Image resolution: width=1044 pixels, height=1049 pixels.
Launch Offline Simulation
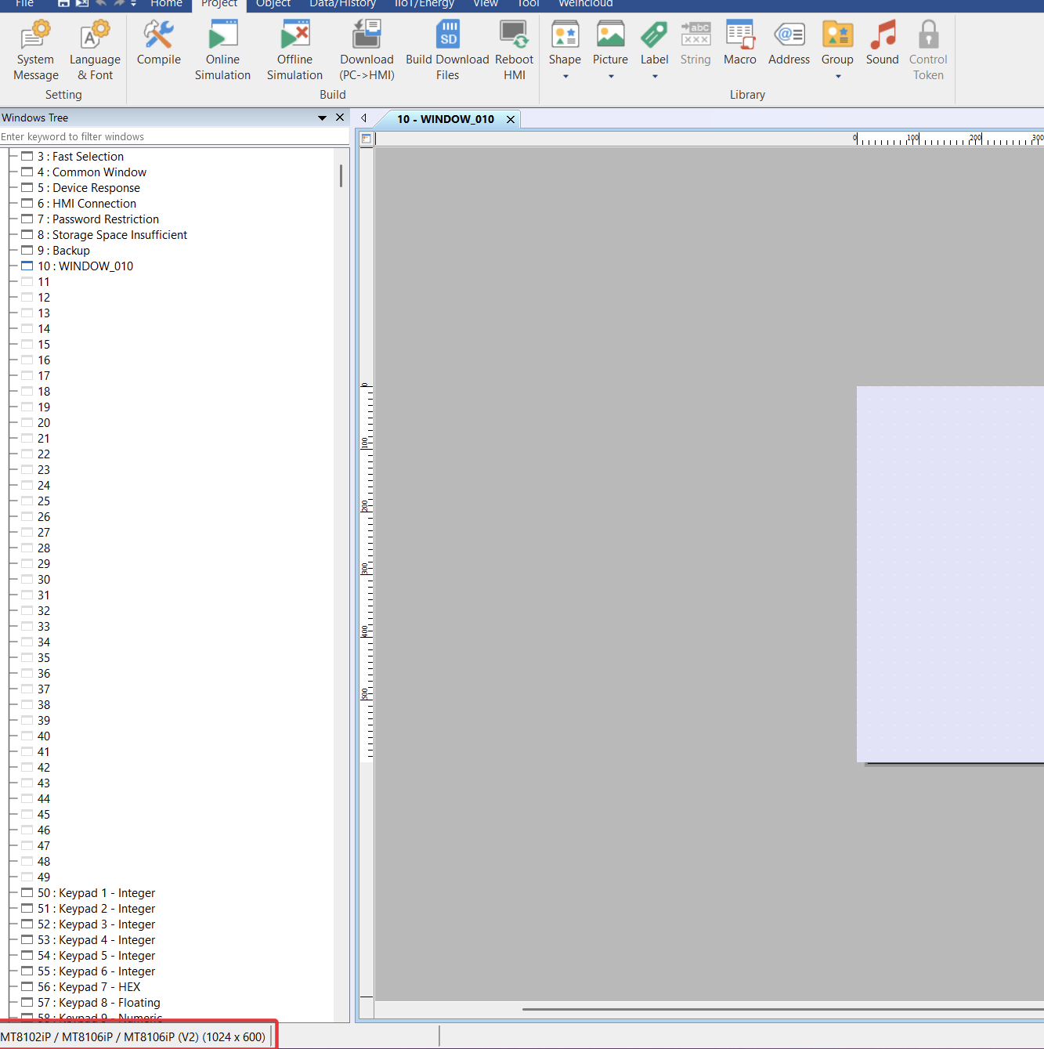[294, 36]
